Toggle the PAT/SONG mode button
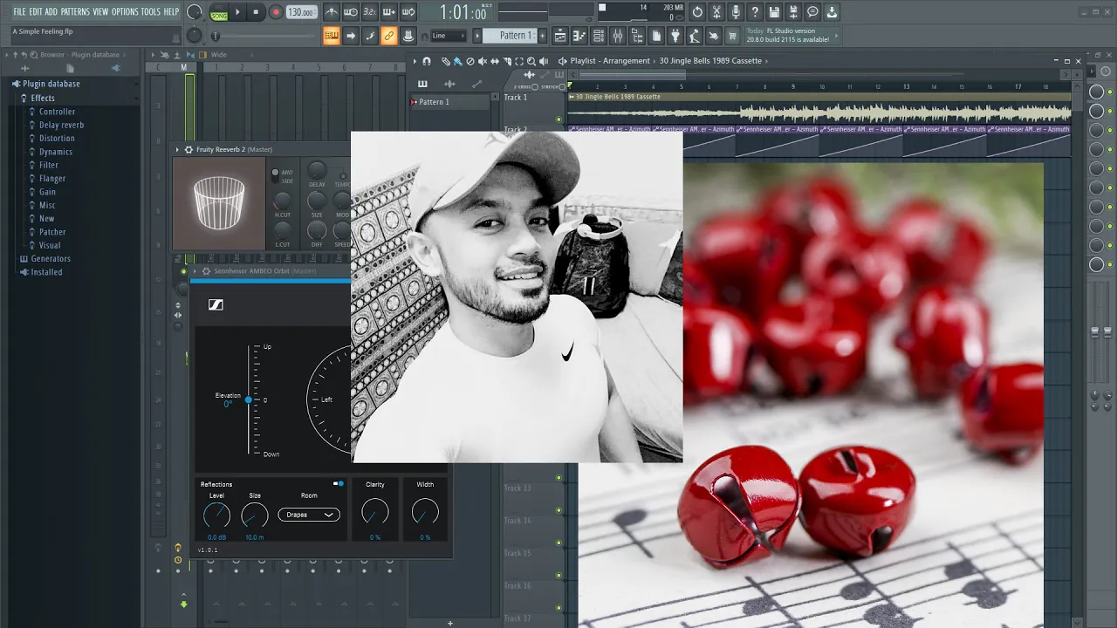Image resolution: width=1117 pixels, height=628 pixels. (218, 12)
